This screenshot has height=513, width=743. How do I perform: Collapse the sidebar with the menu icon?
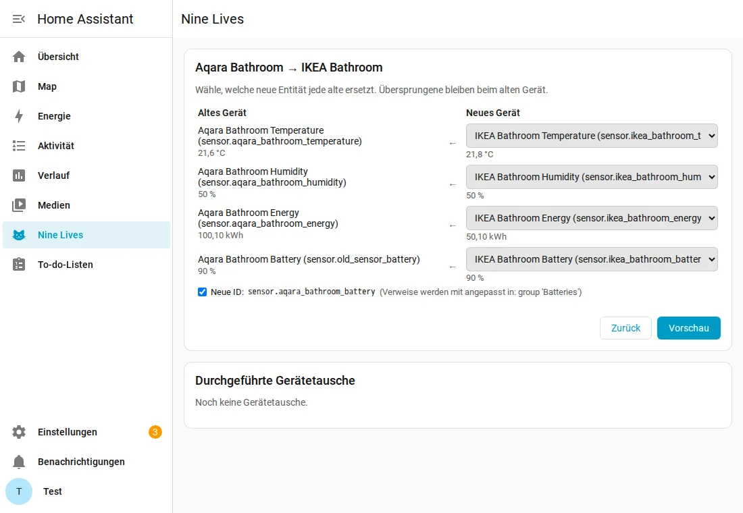[x=18, y=19]
